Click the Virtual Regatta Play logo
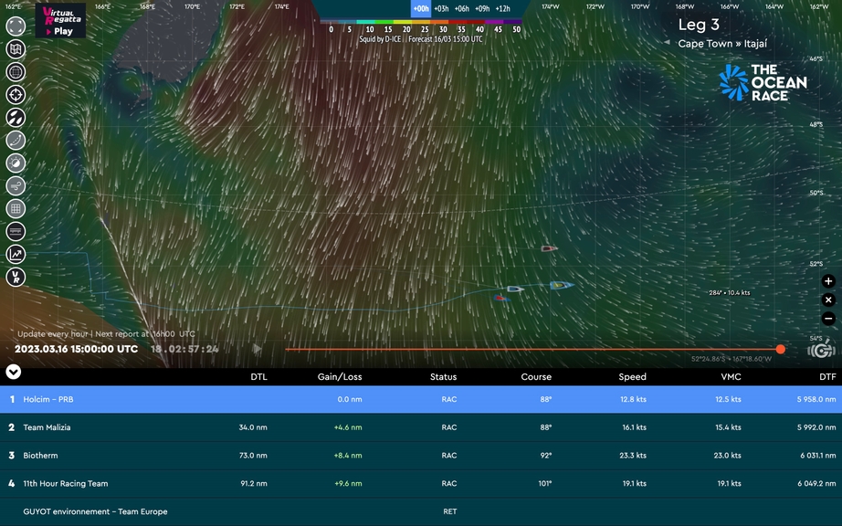 click(60, 20)
